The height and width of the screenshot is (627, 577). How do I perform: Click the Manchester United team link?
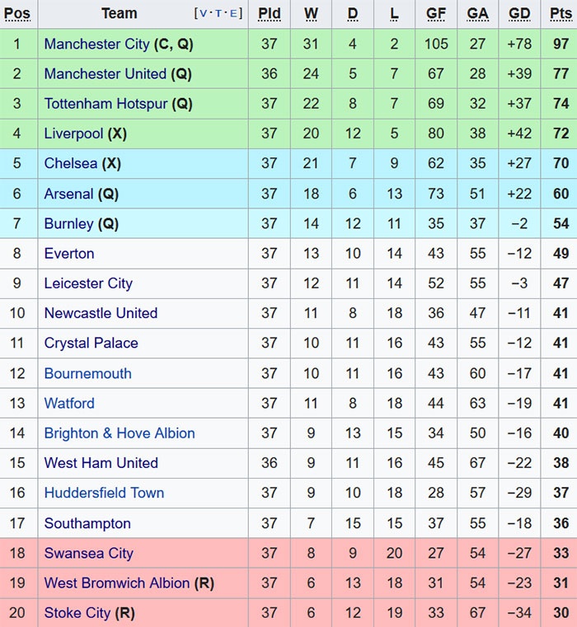tap(105, 74)
